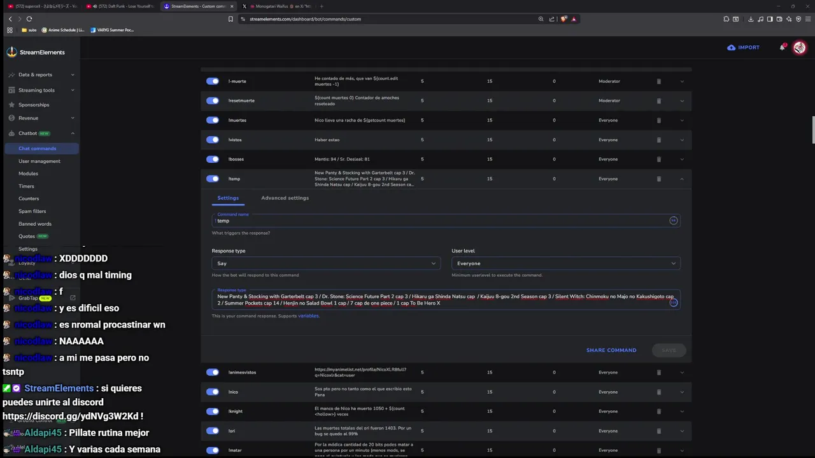This screenshot has height=458, width=815.
Task: Open Spam filters in sidebar
Action: [x=32, y=211]
